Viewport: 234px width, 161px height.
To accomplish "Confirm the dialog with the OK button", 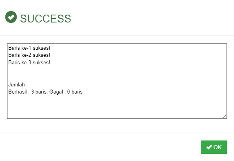I will pyautogui.click(x=214, y=147).
